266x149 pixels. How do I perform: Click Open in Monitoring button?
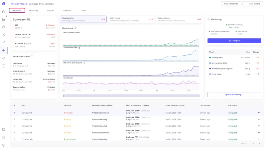[234, 95]
